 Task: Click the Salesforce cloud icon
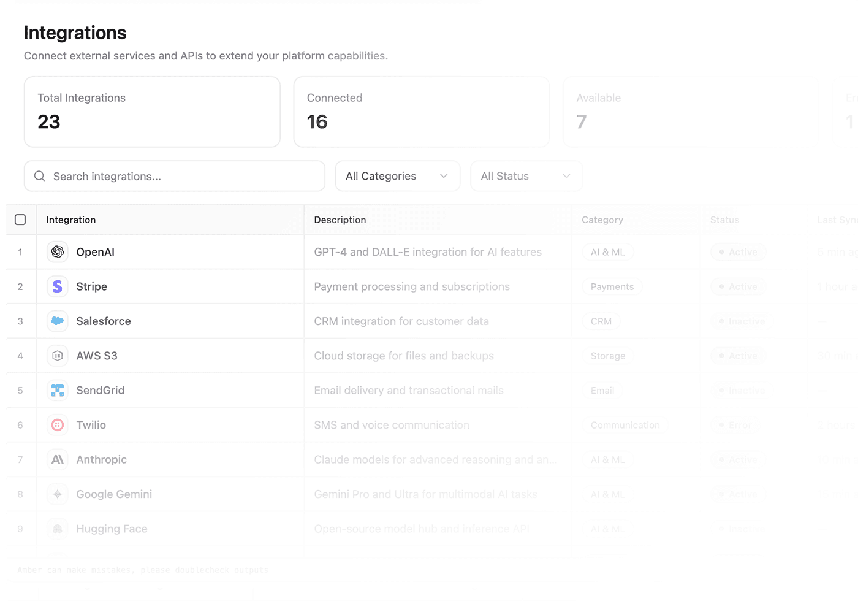[58, 321]
